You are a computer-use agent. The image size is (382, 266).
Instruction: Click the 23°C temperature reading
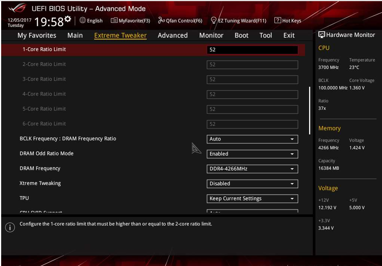point(354,67)
